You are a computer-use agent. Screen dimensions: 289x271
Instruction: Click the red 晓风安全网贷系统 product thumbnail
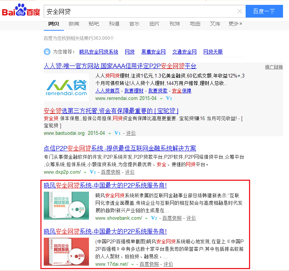click(66, 252)
